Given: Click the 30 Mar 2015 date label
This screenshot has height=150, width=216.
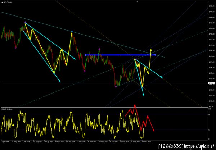Looking at the screenshot, I should (x=92, y=142).
